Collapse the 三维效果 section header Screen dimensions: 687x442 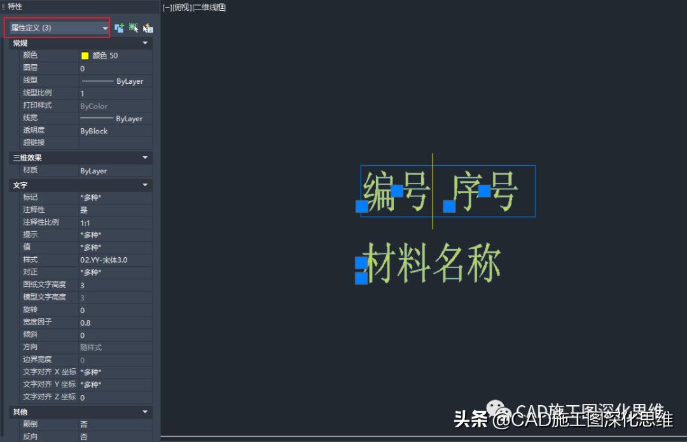click(145, 157)
